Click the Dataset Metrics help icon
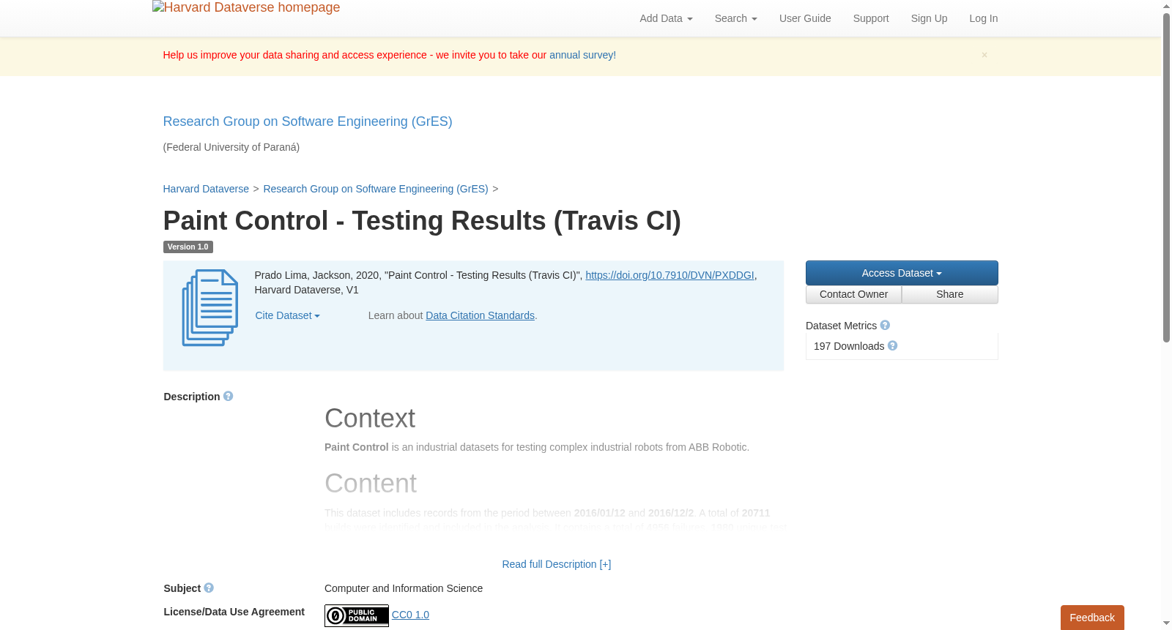Viewport: 1172px width, 630px height. click(x=885, y=325)
